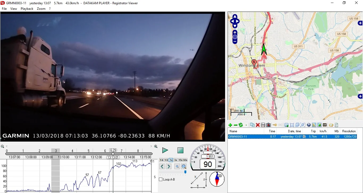The height and width of the screenshot is (193, 363).
Task: Click the Google Earth globe icon
Action: (x=309, y=125)
